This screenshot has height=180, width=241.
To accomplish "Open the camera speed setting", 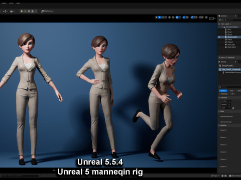I will pyautogui.click(x=201, y=17).
